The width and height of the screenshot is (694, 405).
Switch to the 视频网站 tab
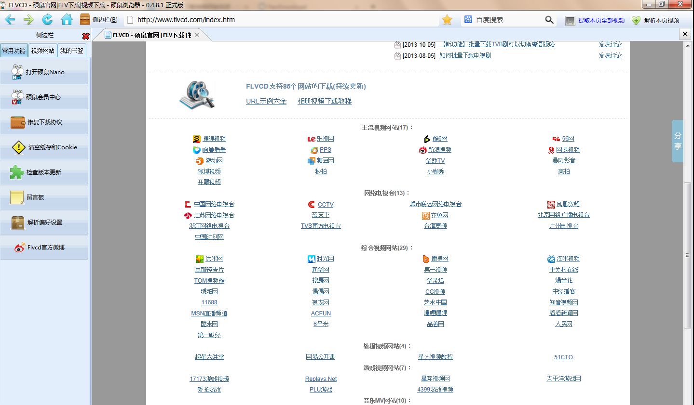(43, 50)
